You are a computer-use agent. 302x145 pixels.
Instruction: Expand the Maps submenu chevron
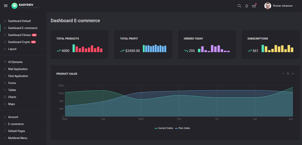(x=42, y=104)
